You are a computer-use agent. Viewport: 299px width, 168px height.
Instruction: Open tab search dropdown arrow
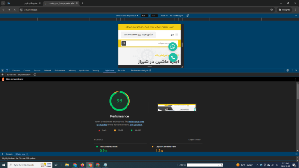(3, 3)
